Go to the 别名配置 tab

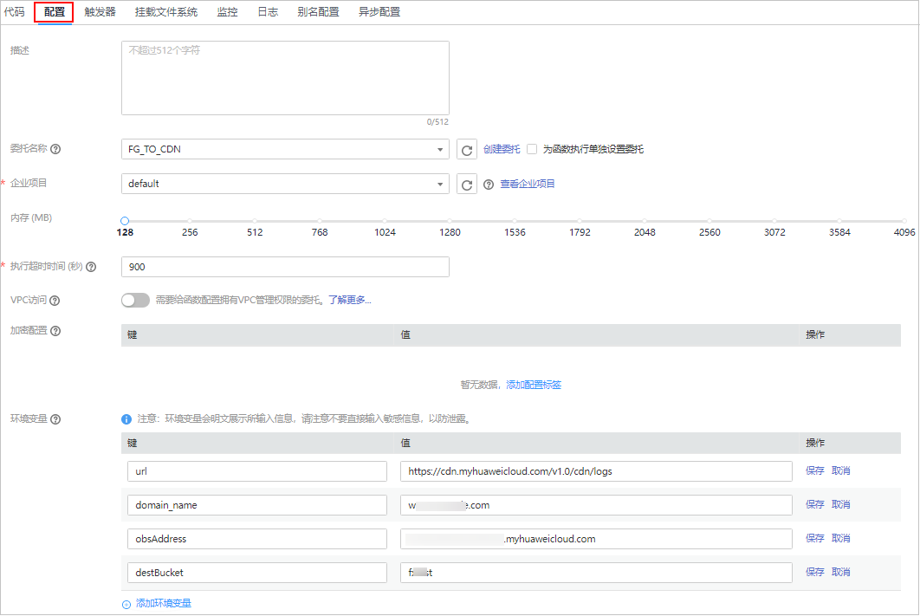point(318,12)
